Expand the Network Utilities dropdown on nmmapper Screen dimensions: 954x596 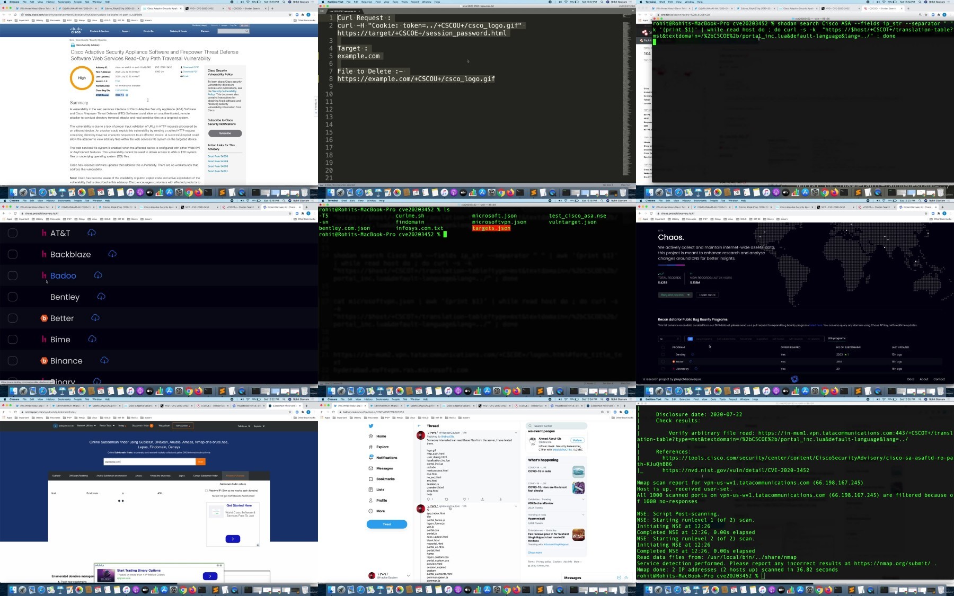[86, 425]
